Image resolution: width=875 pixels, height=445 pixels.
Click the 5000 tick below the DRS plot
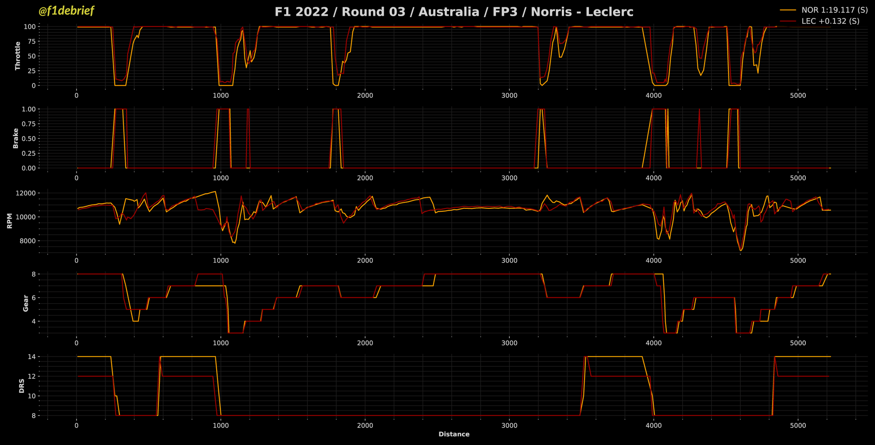pos(798,425)
